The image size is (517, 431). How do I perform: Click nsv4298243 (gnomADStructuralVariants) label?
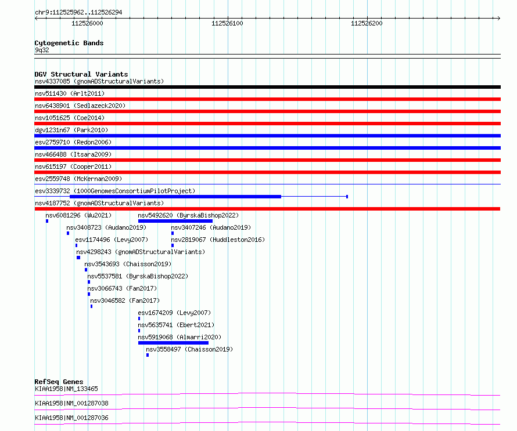pyautogui.click(x=141, y=252)
